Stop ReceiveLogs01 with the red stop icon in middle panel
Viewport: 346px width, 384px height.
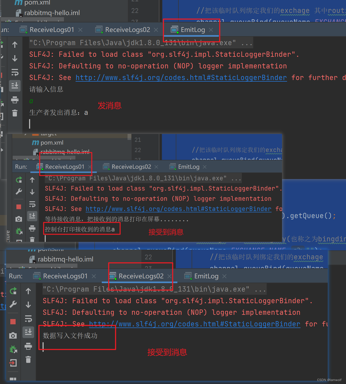click(x=19, y=207)
